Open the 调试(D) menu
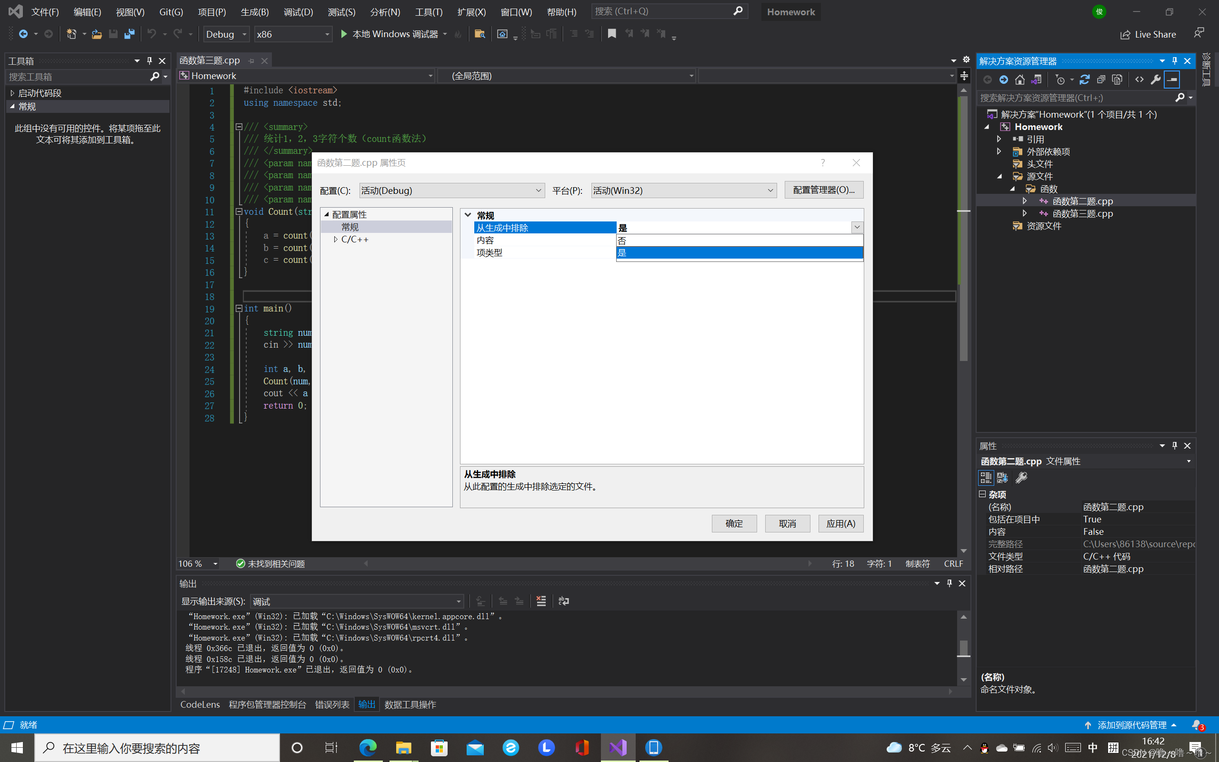1219x762 pixels. [298, 11]
